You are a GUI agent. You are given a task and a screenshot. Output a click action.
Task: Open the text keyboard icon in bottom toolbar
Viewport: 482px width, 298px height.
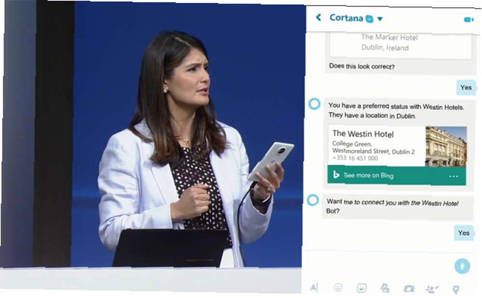(x=314, y=287)
